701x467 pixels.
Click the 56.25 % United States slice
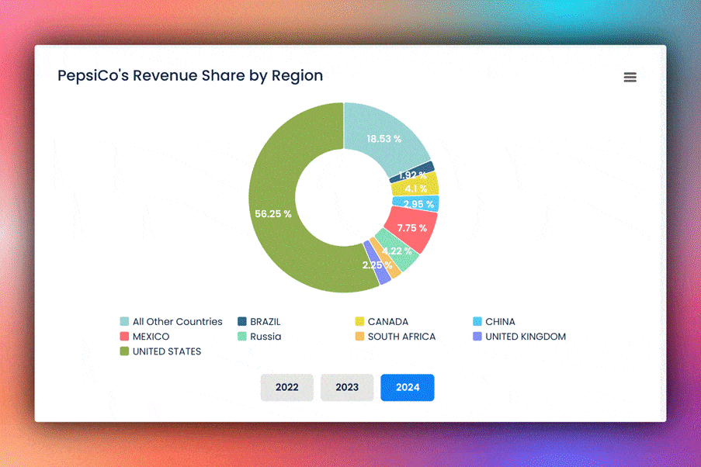click(x=273, y=213)
